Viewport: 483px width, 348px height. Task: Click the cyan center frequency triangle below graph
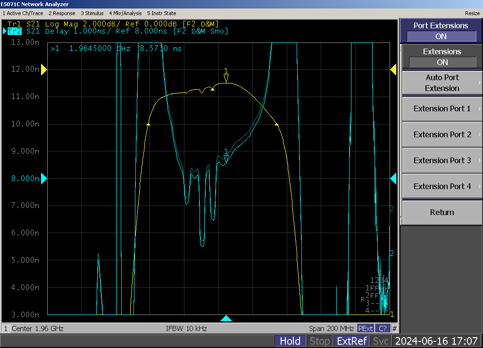(226, 318)
